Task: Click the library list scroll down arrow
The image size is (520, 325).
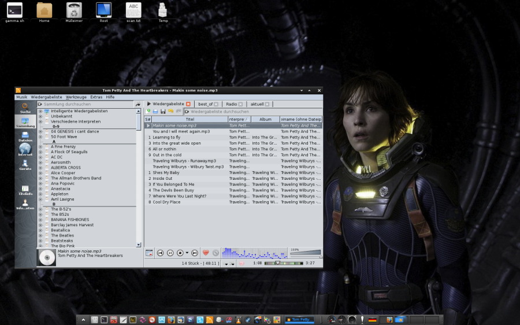Action: (x=139, y=245)
